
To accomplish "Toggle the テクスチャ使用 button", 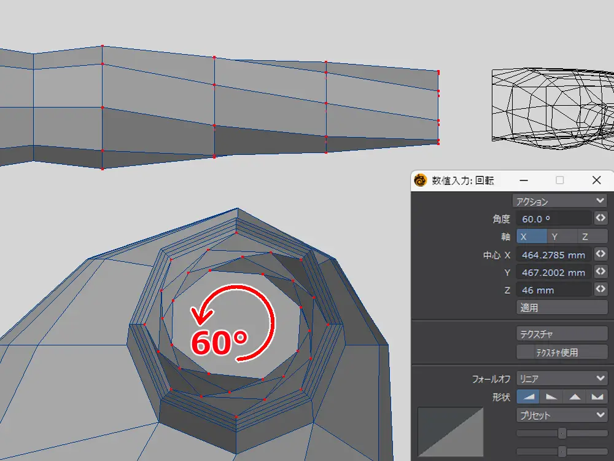I will pyautogui.click(x=562, y=352).
